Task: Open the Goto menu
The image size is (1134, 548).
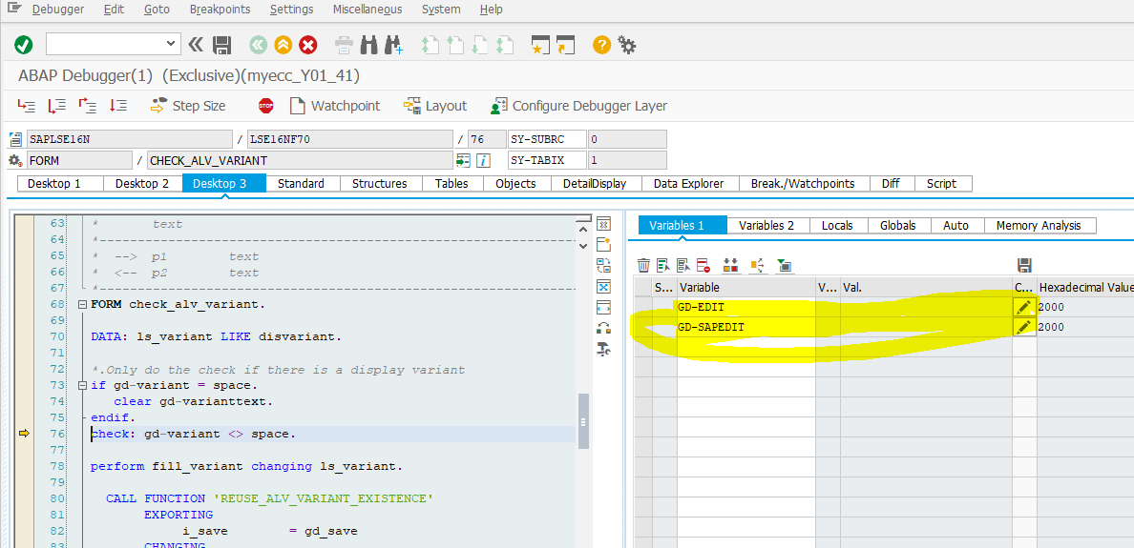Action: click(157, 10)
